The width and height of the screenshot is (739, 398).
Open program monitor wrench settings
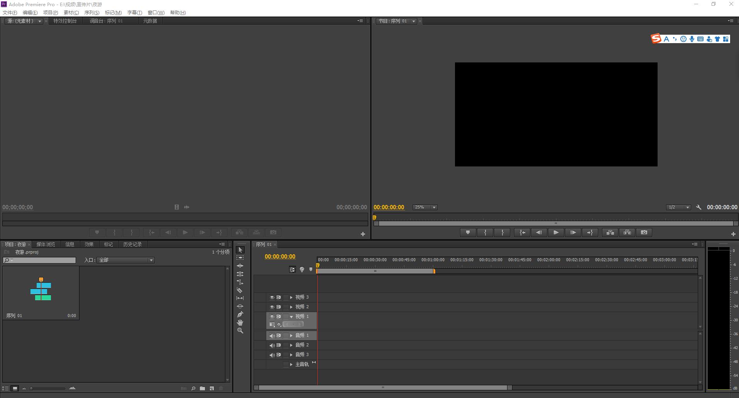[x=698, y=207]
